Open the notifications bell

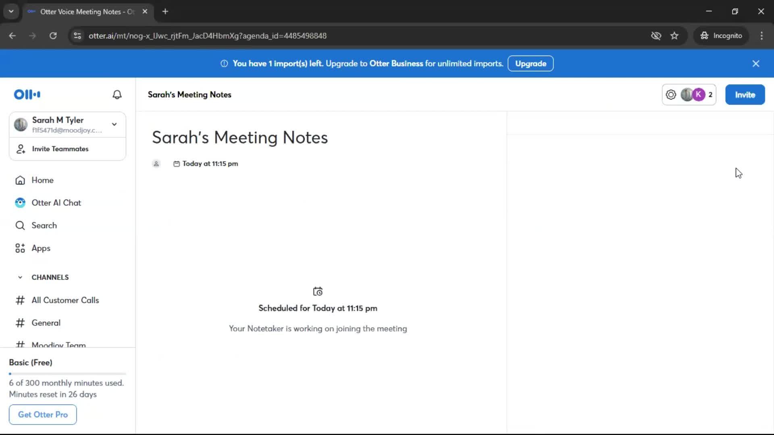click(x=117, y=95)
